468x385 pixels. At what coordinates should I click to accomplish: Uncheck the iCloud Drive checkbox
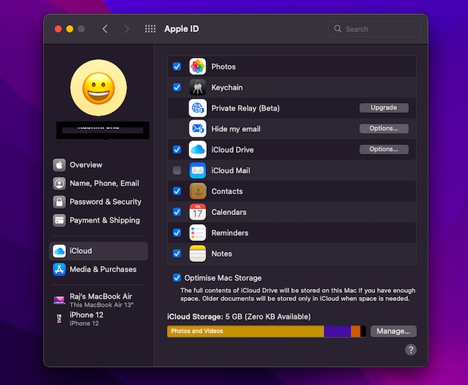click(x=177, y=149)
